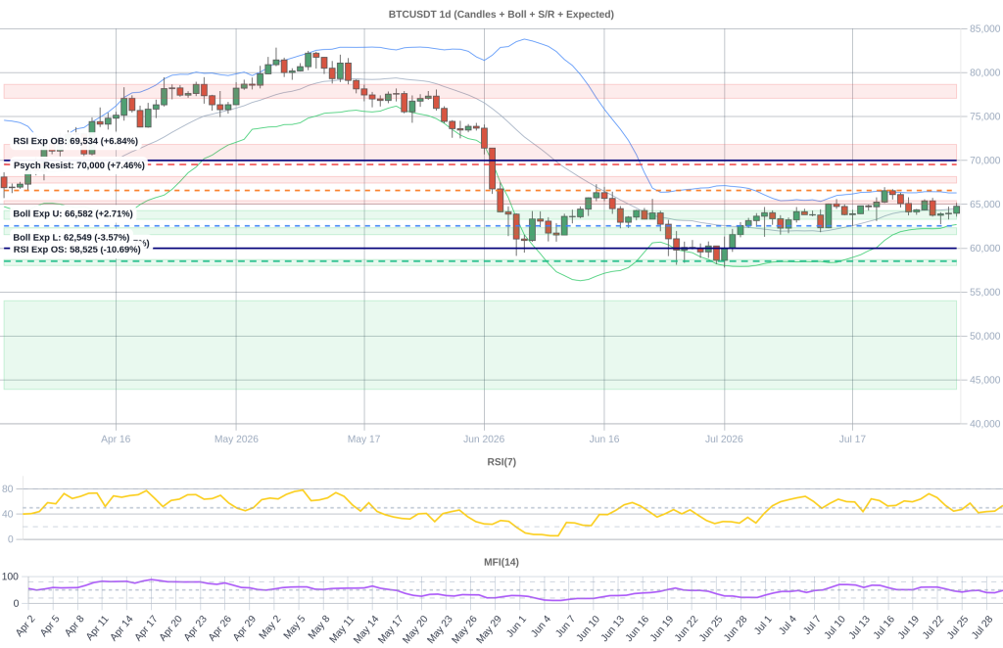Click the 80,000 price axis tick

point(984,72)
